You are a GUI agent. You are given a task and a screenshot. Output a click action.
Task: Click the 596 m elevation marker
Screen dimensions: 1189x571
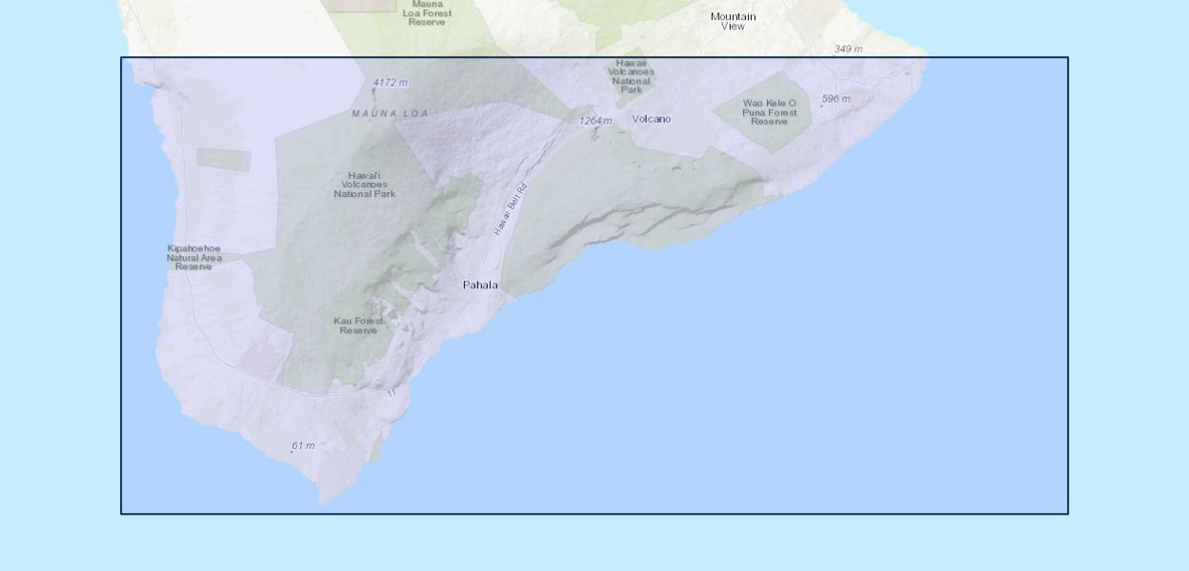coord(836,99)
